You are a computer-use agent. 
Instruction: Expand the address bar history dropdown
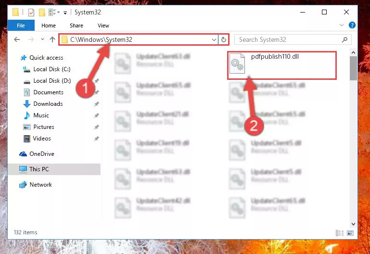click(214, 39)
